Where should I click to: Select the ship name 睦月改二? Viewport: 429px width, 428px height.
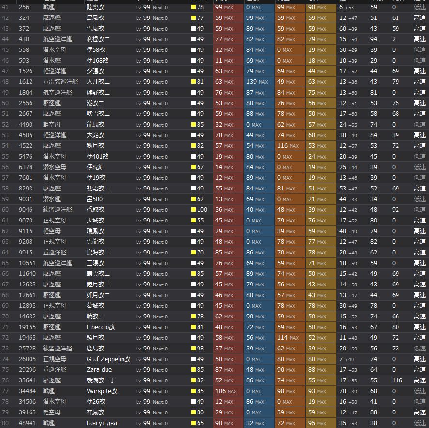[98, 285]
